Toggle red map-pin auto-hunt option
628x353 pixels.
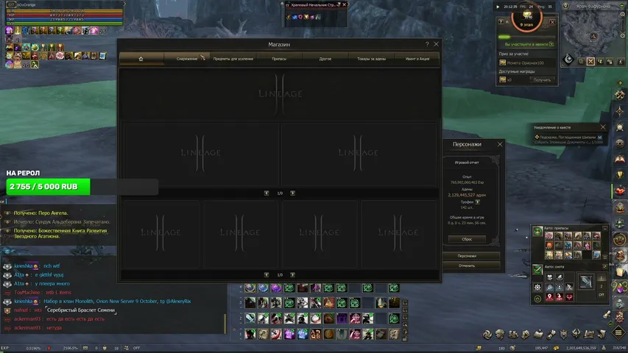click(x=549, y=296)
